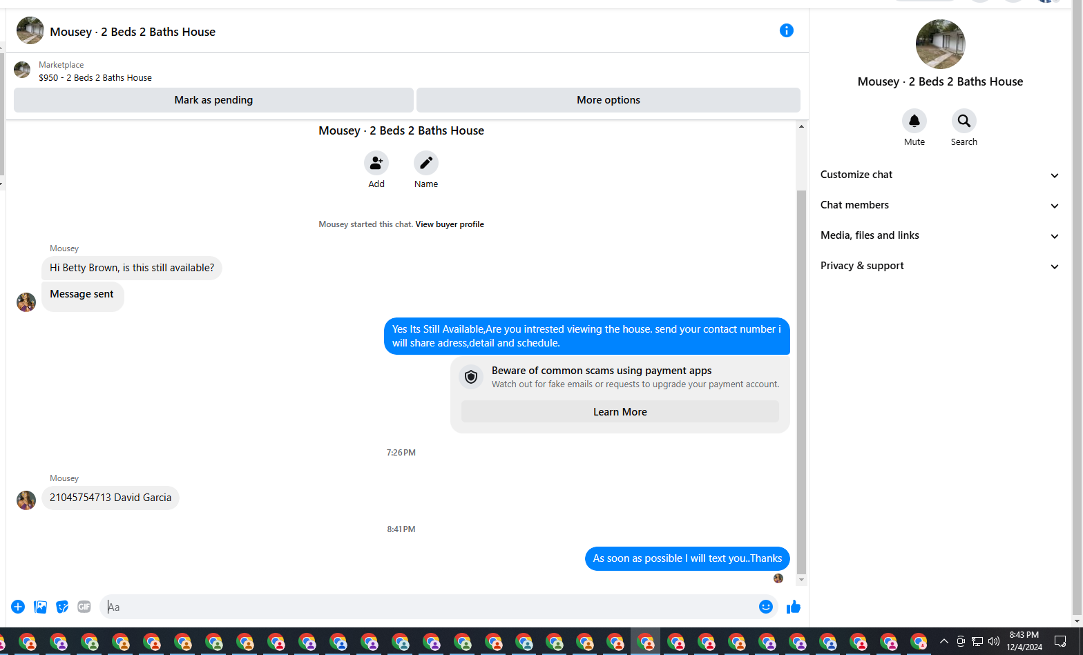Expand the Customize chat section

point(939,175)
